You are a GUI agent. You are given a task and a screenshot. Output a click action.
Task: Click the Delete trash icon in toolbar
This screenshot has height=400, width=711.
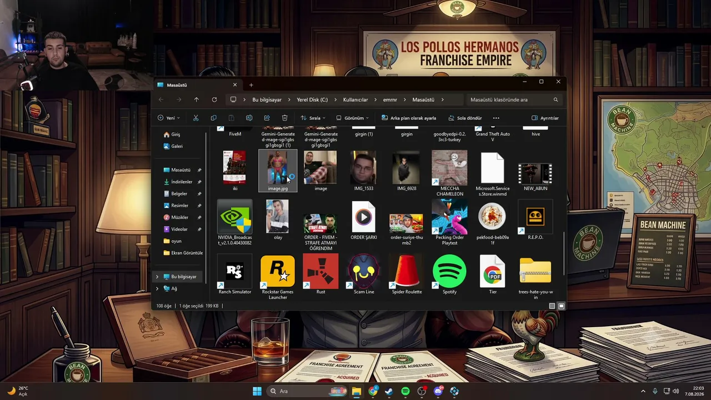pos(284,118)
